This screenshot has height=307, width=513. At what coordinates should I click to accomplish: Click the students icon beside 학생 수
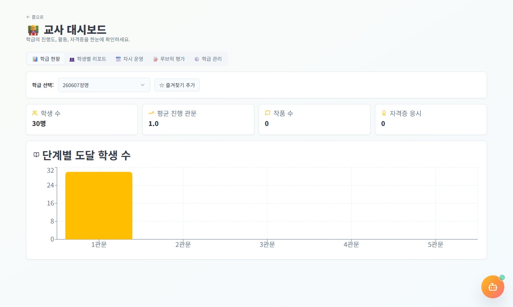tap(35, 113)
